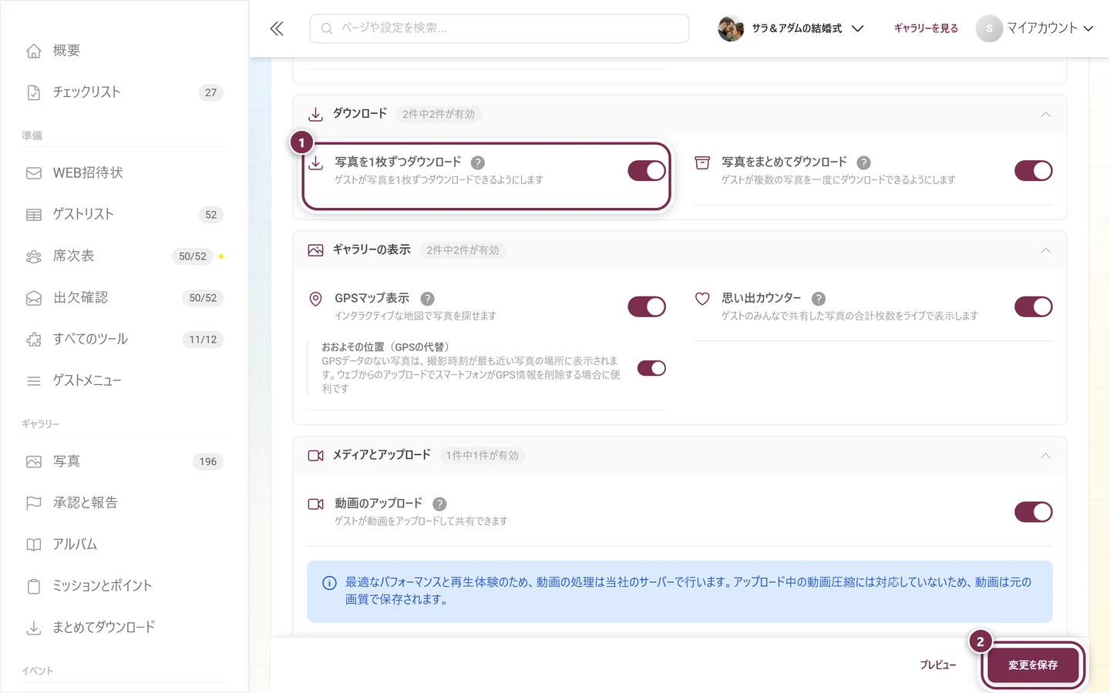The width and height of the screenshot is (1110, 693).
Task: Toggle the おおよその位置 switch
Action: pos(651,368)
